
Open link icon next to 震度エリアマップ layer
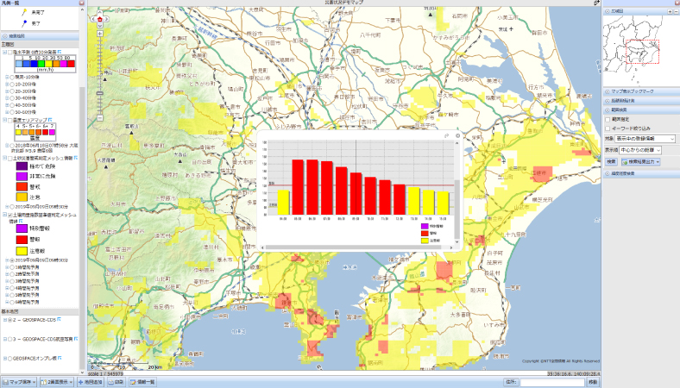(50, 120)
